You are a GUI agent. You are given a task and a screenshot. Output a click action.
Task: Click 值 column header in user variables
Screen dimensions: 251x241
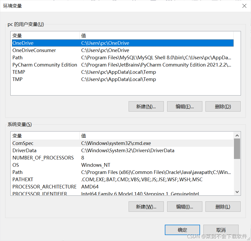pyautogui.click(x=157, y=35)
